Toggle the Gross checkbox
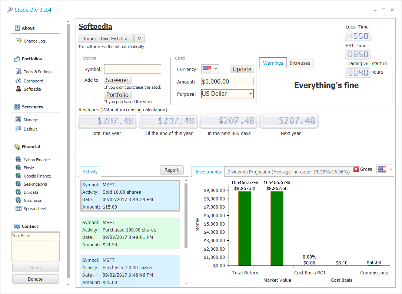 click(x=356, y=169)
